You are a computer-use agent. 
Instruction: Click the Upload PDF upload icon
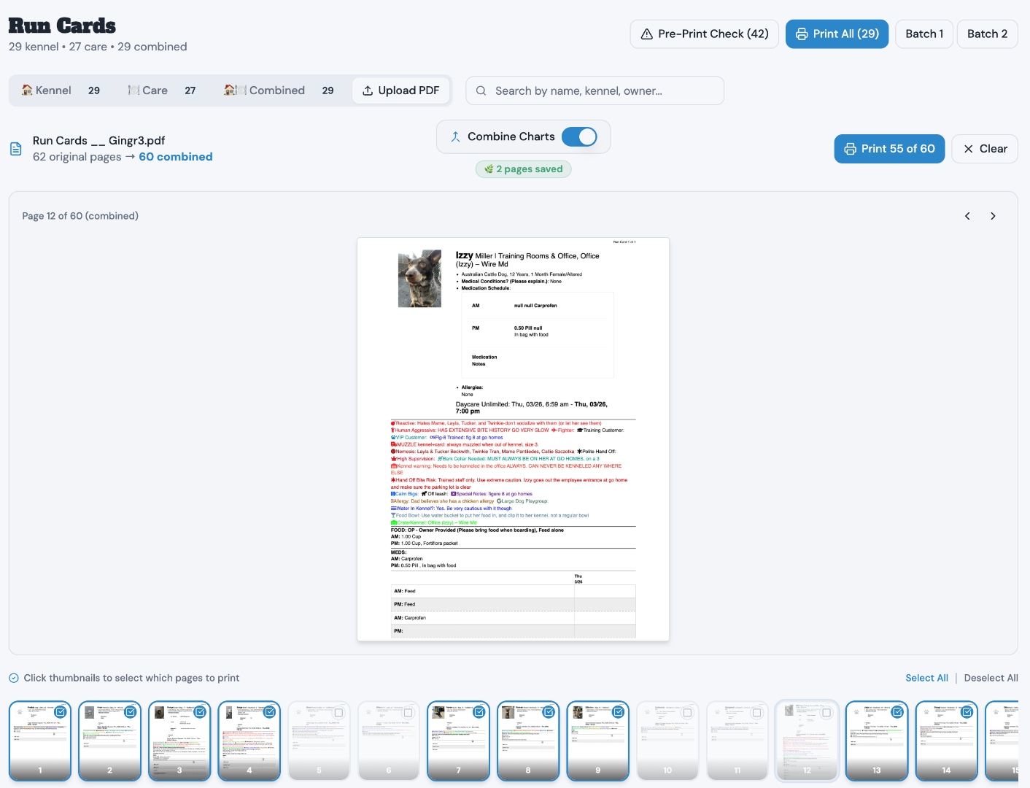point(368,90)
